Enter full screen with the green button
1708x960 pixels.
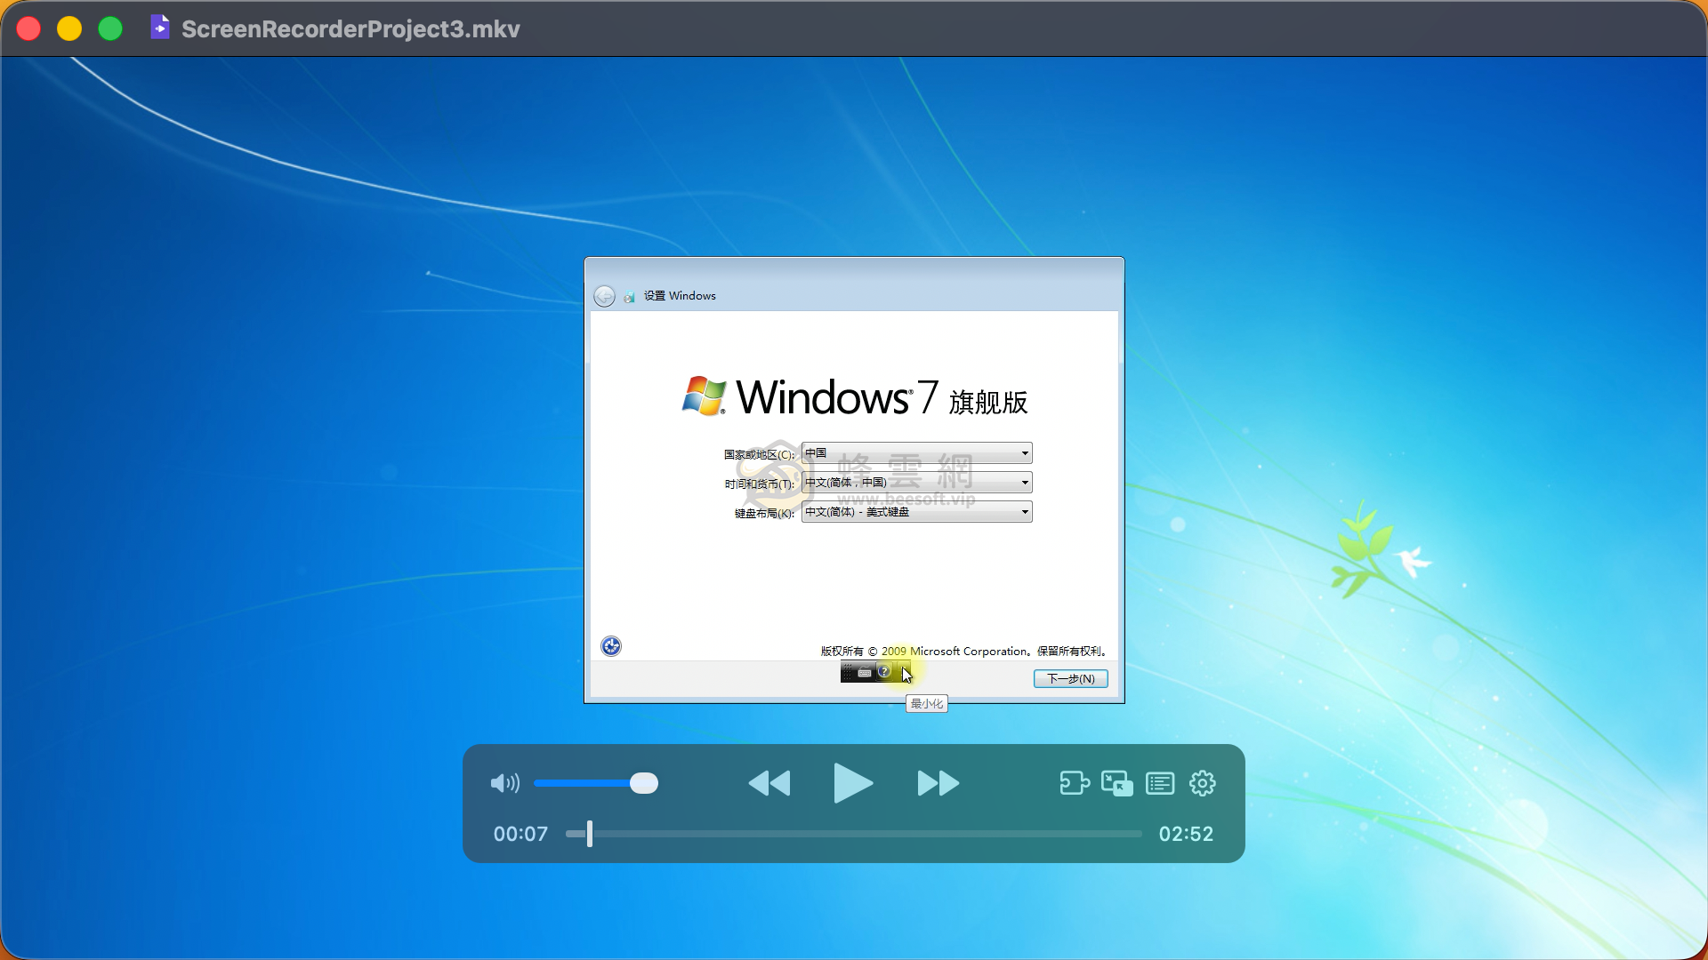(x=110, y=28)
